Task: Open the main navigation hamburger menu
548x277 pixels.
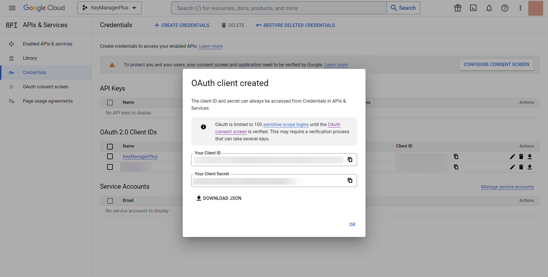Action: 12,8
